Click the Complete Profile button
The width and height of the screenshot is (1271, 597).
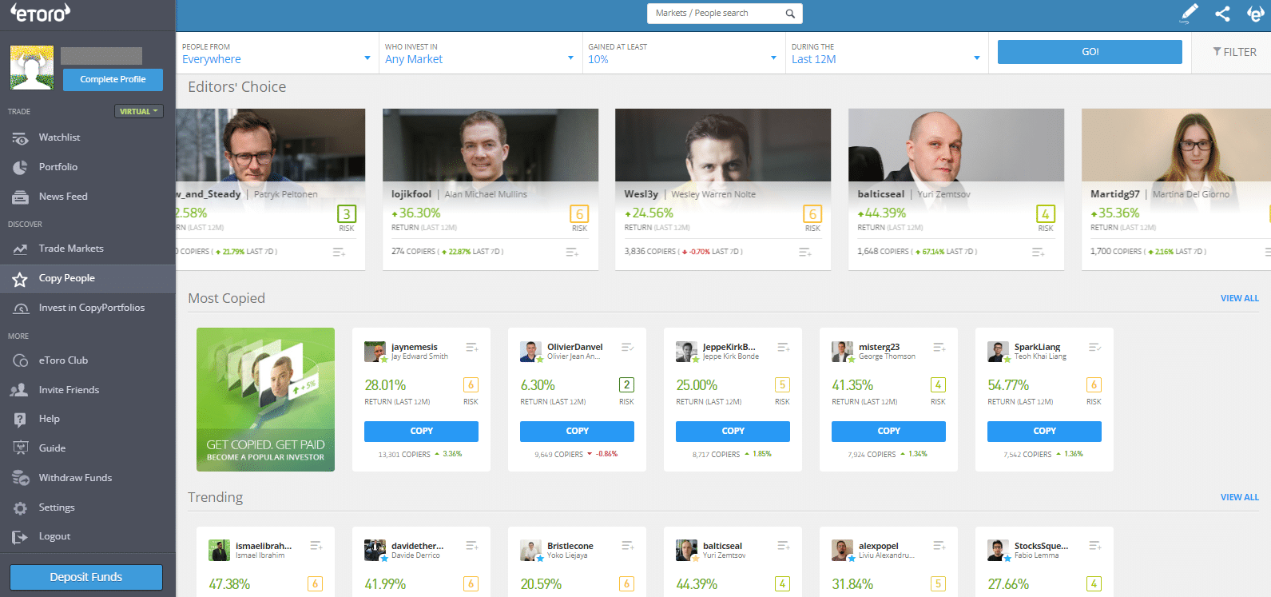coord(113,79)
